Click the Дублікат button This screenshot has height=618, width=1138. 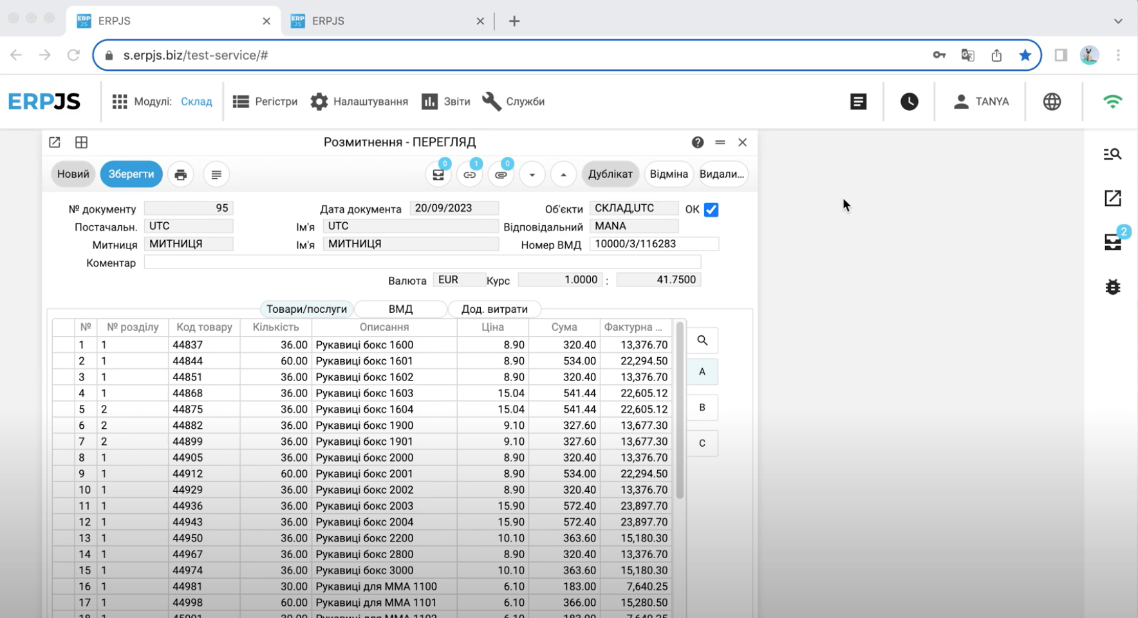[610, 174]
